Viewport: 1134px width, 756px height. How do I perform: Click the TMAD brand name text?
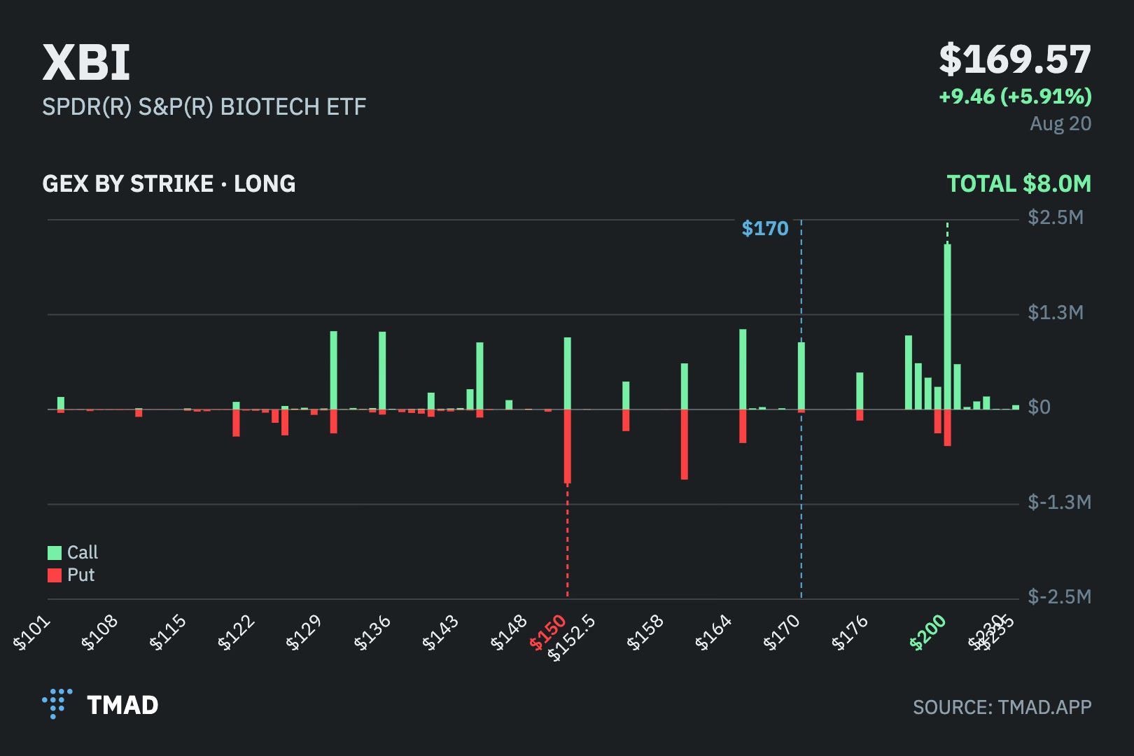122,705
